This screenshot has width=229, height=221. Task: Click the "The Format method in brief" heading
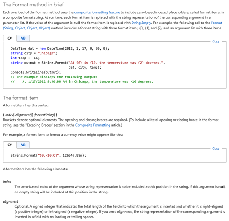click(33, 5)
